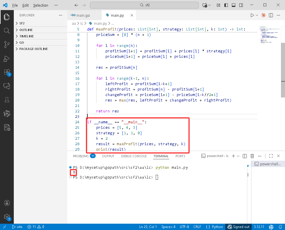Change line ending via CRLF
Viewport: 285px width, 230px height.
[197, 227]
